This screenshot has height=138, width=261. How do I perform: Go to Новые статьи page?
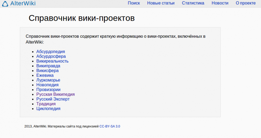pos(161,3)
